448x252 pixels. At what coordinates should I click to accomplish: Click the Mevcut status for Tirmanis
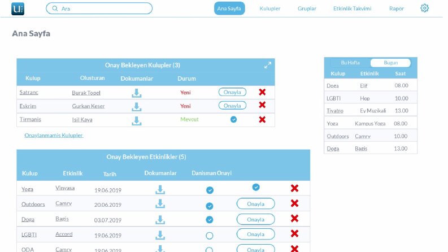point(189,119)
